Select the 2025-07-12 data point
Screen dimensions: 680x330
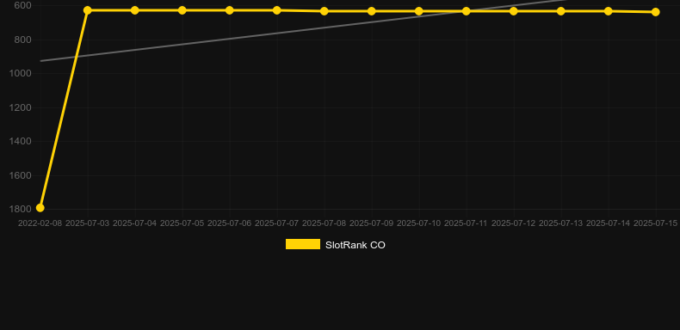click(514, 11)
